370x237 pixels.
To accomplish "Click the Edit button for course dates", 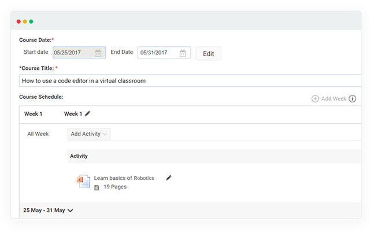I will (208, 54).
